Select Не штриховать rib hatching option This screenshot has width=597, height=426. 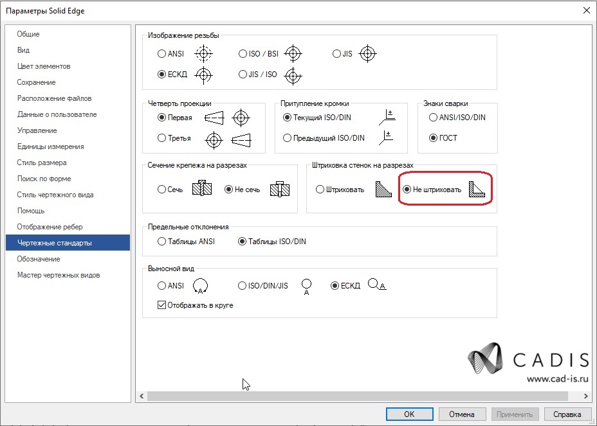click(407, 189)
